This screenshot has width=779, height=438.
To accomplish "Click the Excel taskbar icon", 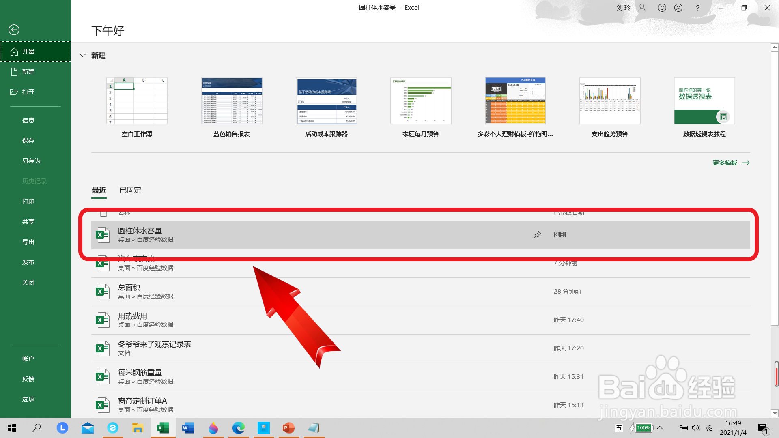I will coord(163,428).
